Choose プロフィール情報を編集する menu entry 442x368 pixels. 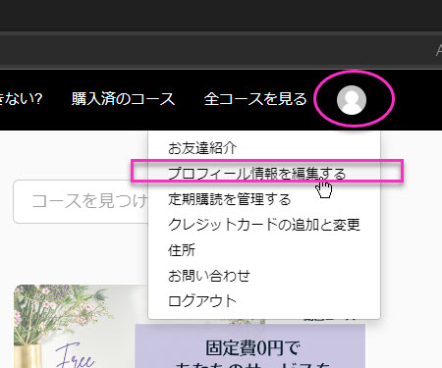click(x=257, y=174)
